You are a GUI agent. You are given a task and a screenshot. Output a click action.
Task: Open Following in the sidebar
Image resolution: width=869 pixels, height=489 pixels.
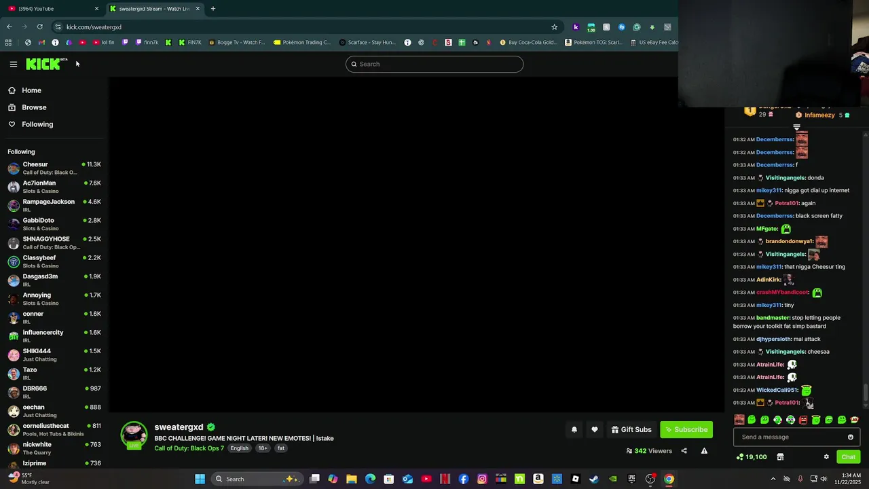37,124
